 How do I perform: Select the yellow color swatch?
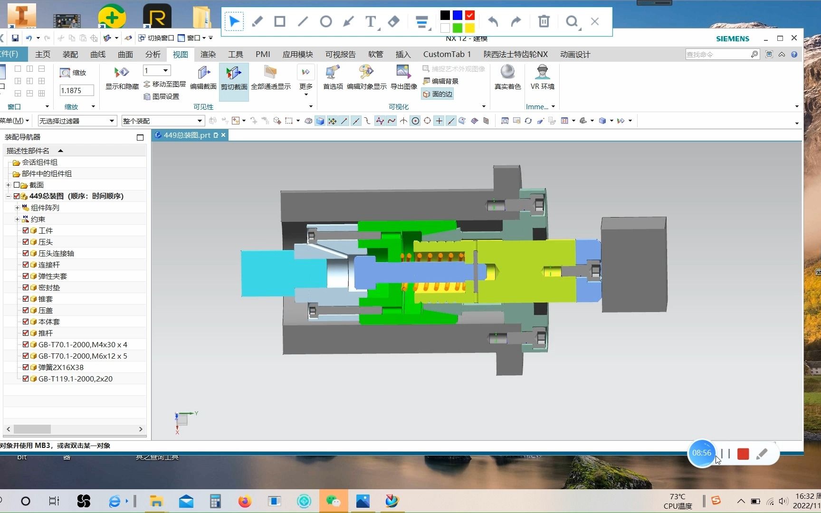click(469, 28)
